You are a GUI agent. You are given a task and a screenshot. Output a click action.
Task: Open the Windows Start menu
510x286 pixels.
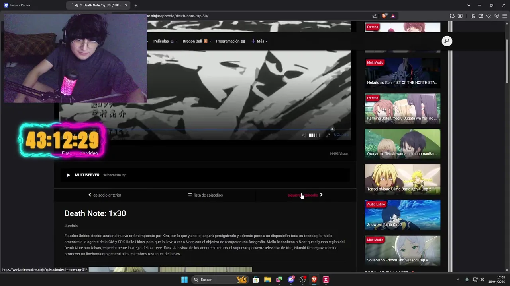(184, 280)
